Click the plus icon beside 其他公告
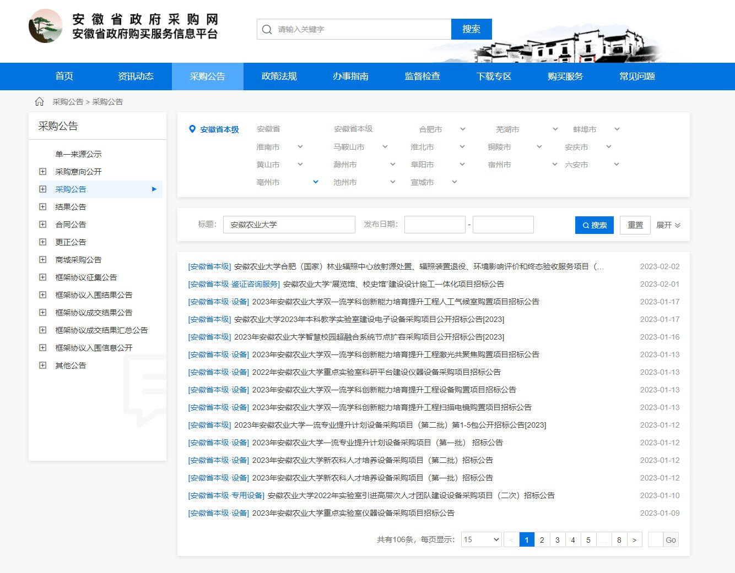735x573 pixels. coord(43,365)
